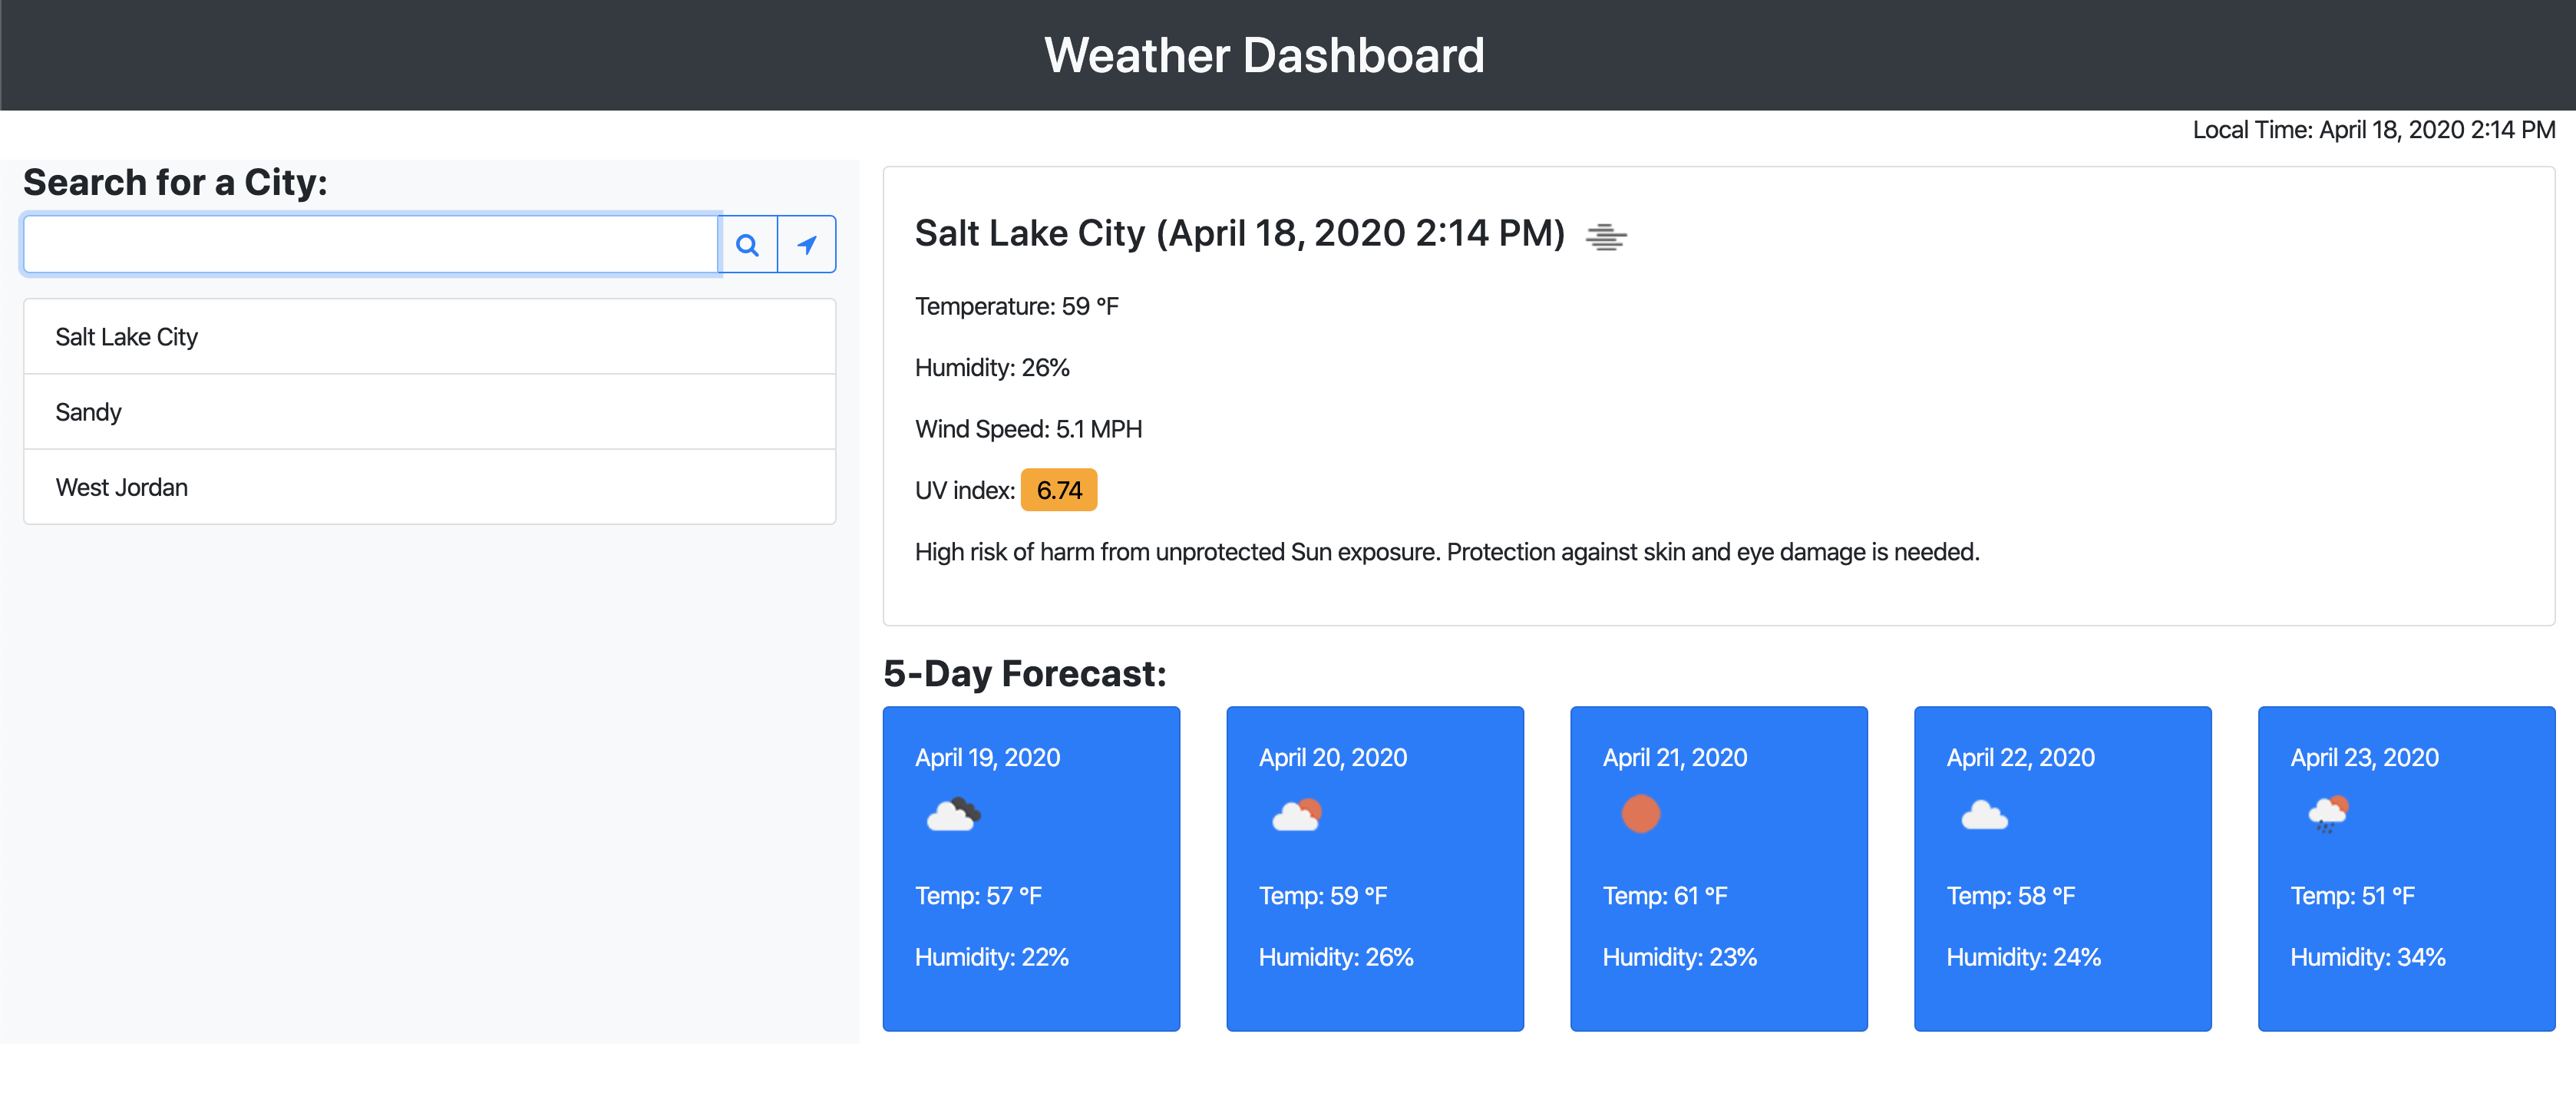Click the haze weather icon beside Salt Lake City
Viewport: 2576px width, 1110px height.
[1607, 236]
